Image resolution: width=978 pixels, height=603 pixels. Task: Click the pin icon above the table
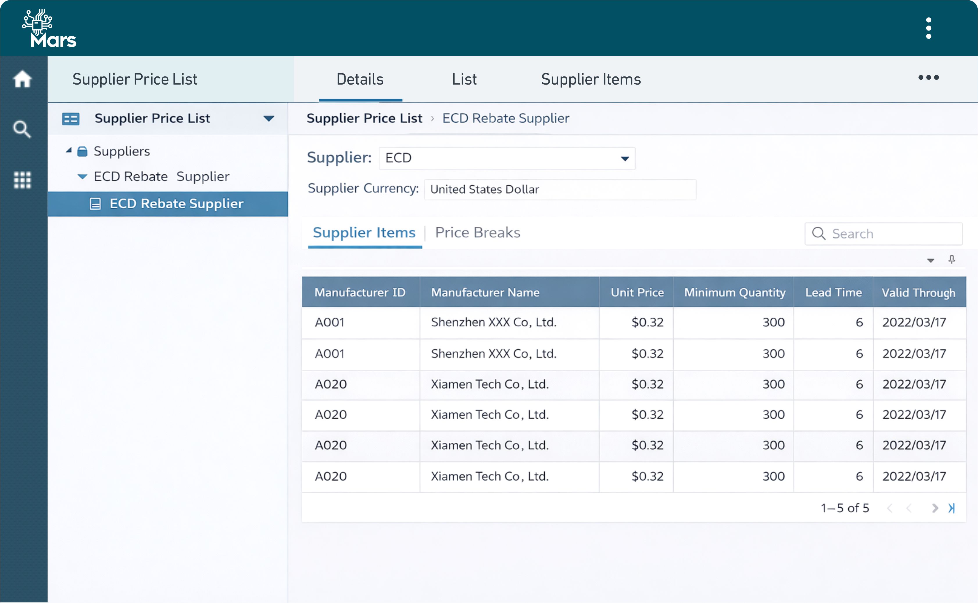click(952, 260)
